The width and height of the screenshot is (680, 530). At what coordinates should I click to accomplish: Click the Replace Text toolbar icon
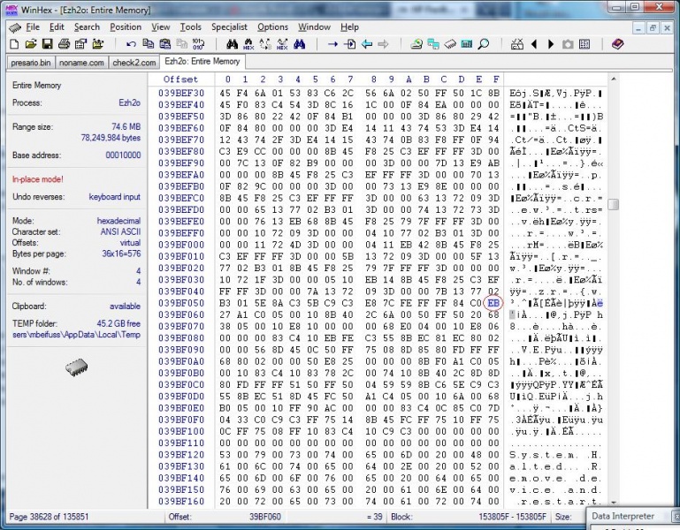point(265,44)
